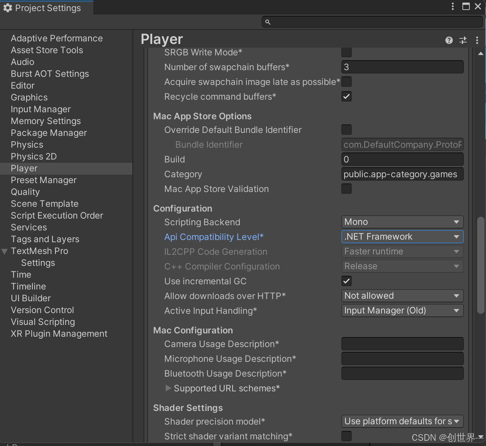Click the Player panel vertical scrollbar thumb
Image resolution: width=486 pixels, height=446 pixels.
point(480,265)
